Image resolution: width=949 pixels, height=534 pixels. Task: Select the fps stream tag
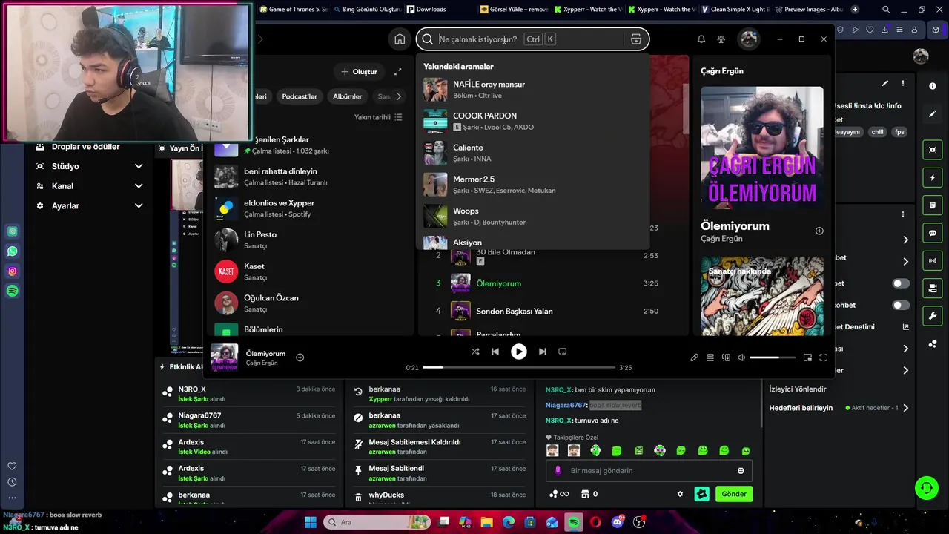click(x=899, y=132)
